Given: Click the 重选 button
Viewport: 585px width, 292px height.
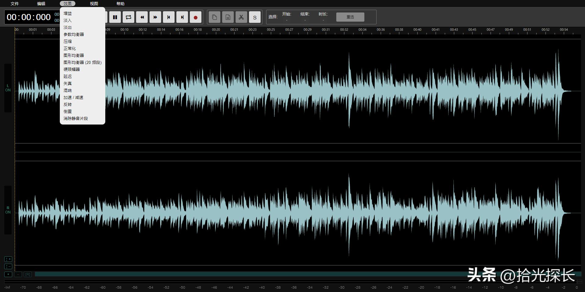Looking at the screenshot, I should pos(350,17).
